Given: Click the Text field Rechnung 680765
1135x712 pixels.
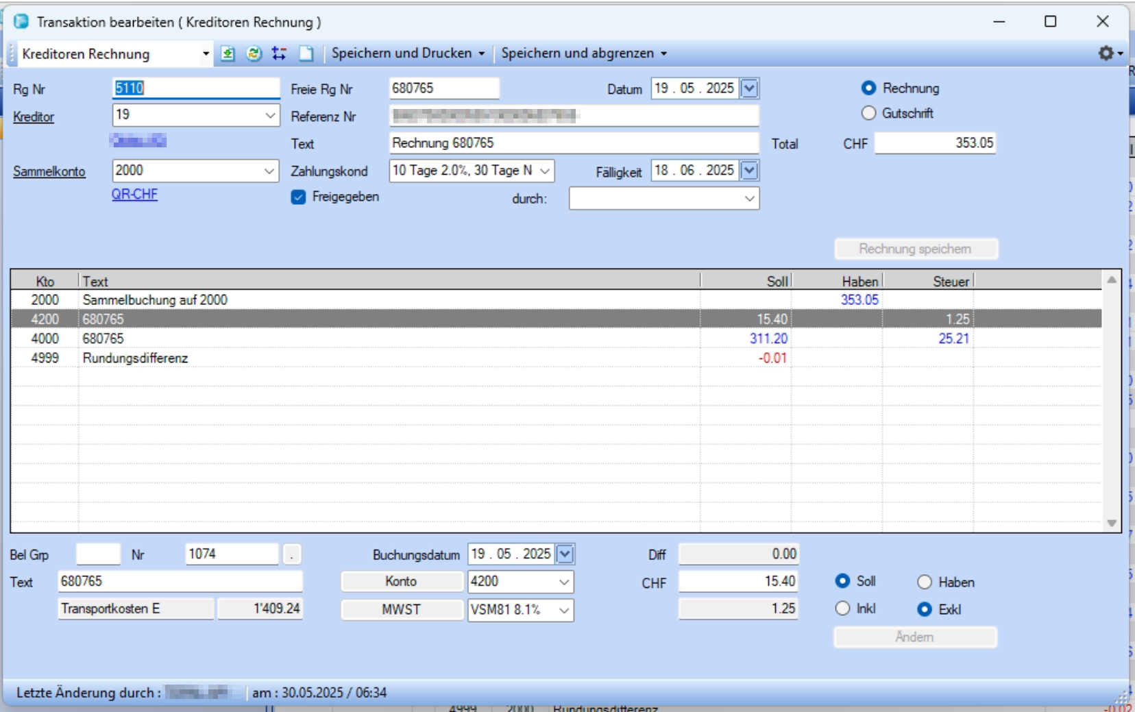Looking at the screenshot, I should (x=574, y=143).
